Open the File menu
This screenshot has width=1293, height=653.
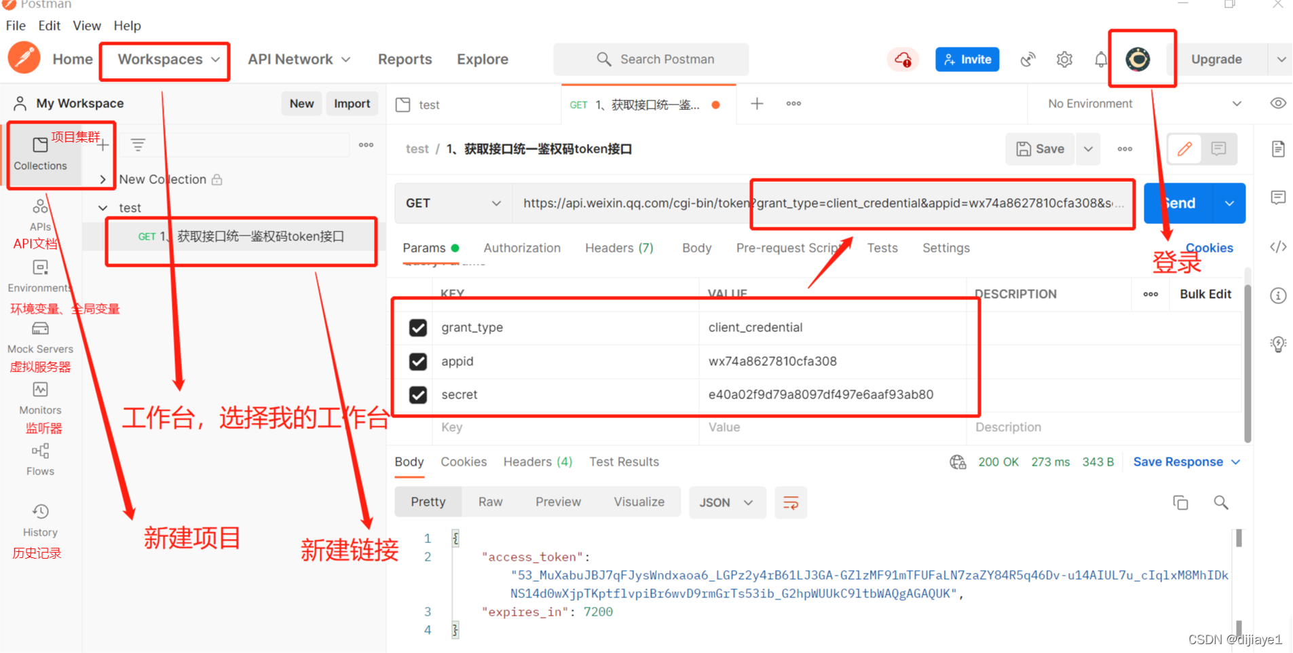click(x=16, y=26)
